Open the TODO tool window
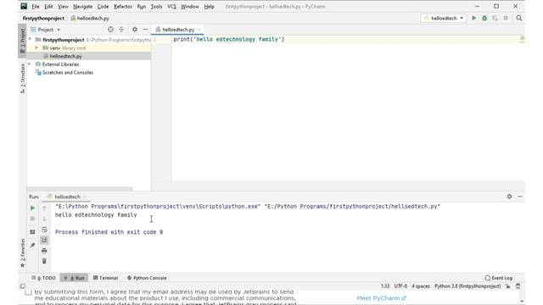Viewport: 543px width, 305px height. pos(43,278)
